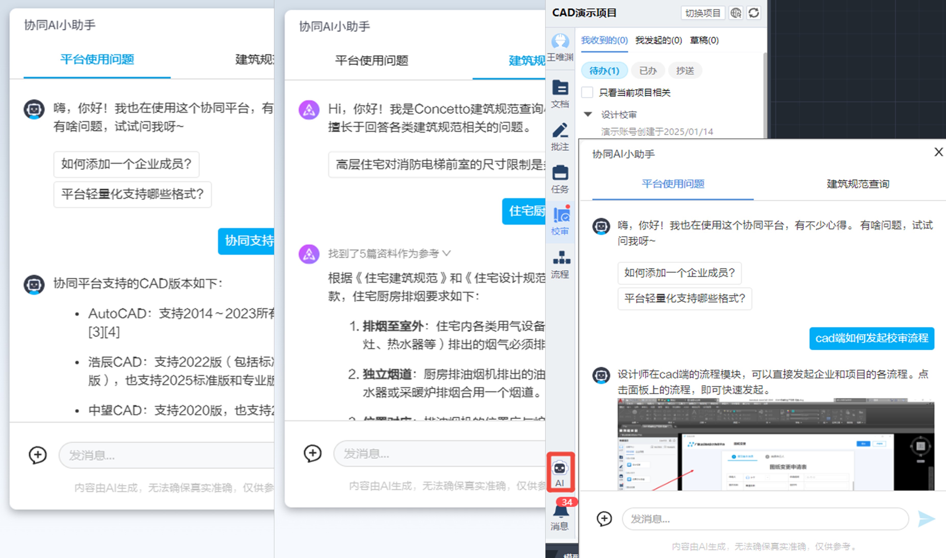Open the 我发起的(0) tab
The height and width of the screenshot is (558, 946).
click(x=658, y=40)
